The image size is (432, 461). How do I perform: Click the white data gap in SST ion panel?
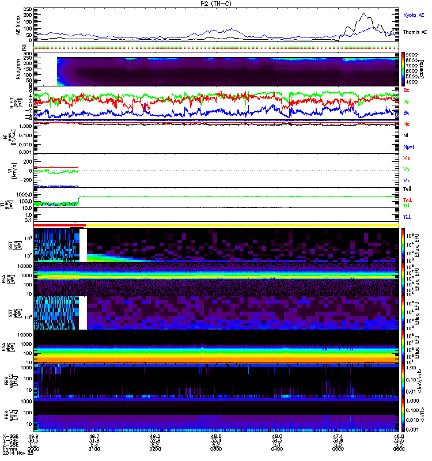pos(83,245)
